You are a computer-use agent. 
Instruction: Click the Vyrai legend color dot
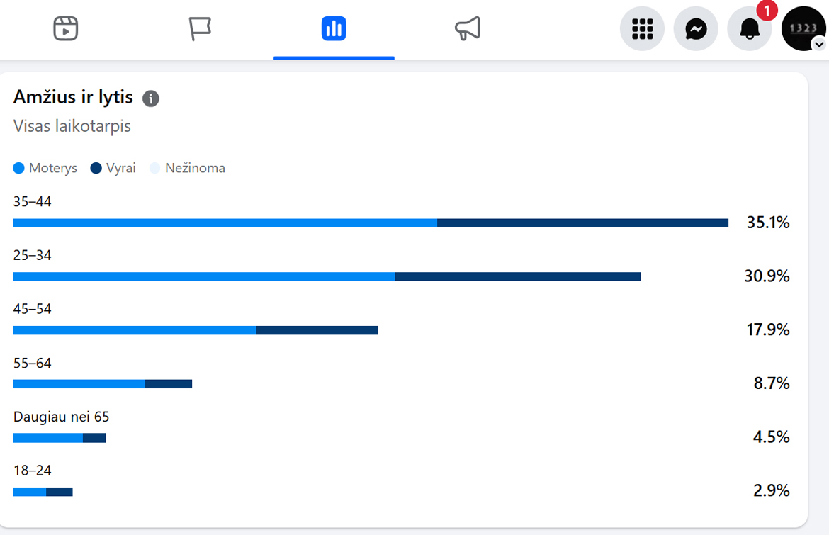96,168
